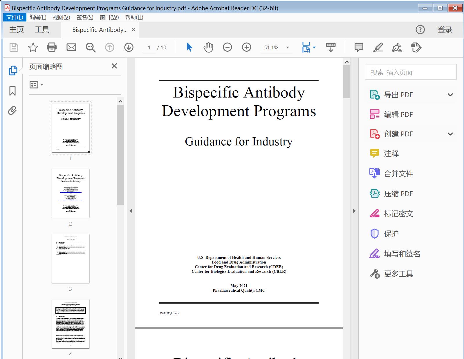Zoom in with the plus icon
The height and width of the screenshot is (359, 464).
click(x=247, y=47)
